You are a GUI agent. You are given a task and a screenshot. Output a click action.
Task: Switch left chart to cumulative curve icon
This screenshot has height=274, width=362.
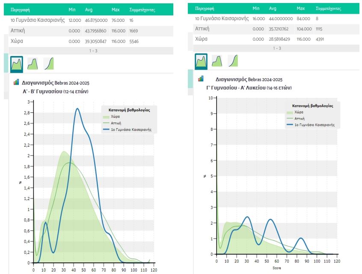pos(48,64)
